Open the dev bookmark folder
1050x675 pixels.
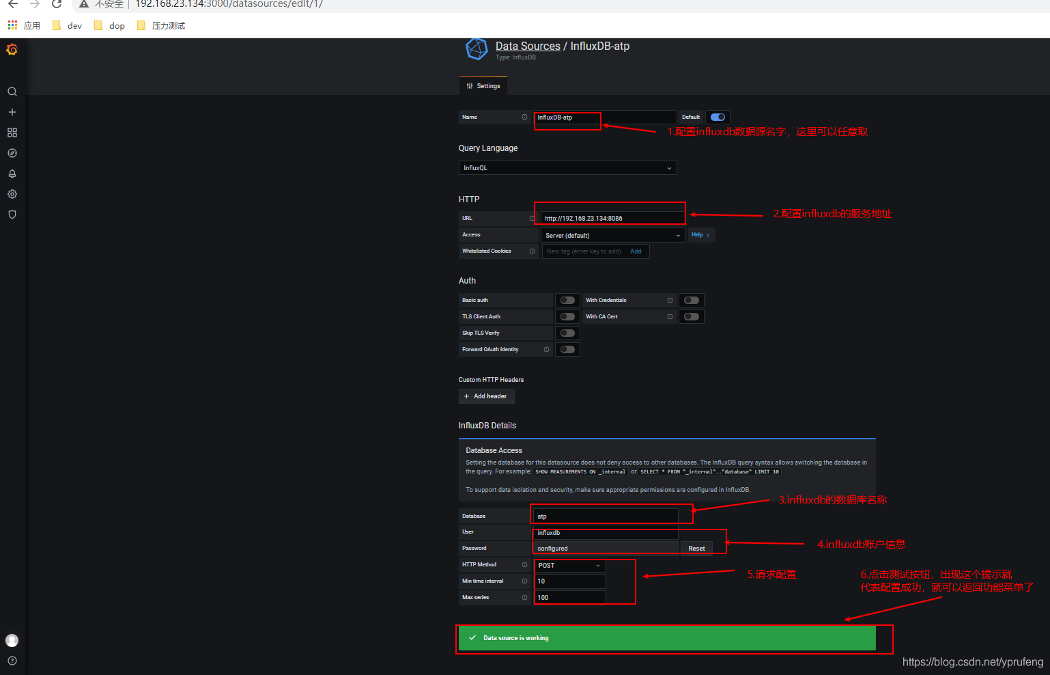[x=68, y=25]
